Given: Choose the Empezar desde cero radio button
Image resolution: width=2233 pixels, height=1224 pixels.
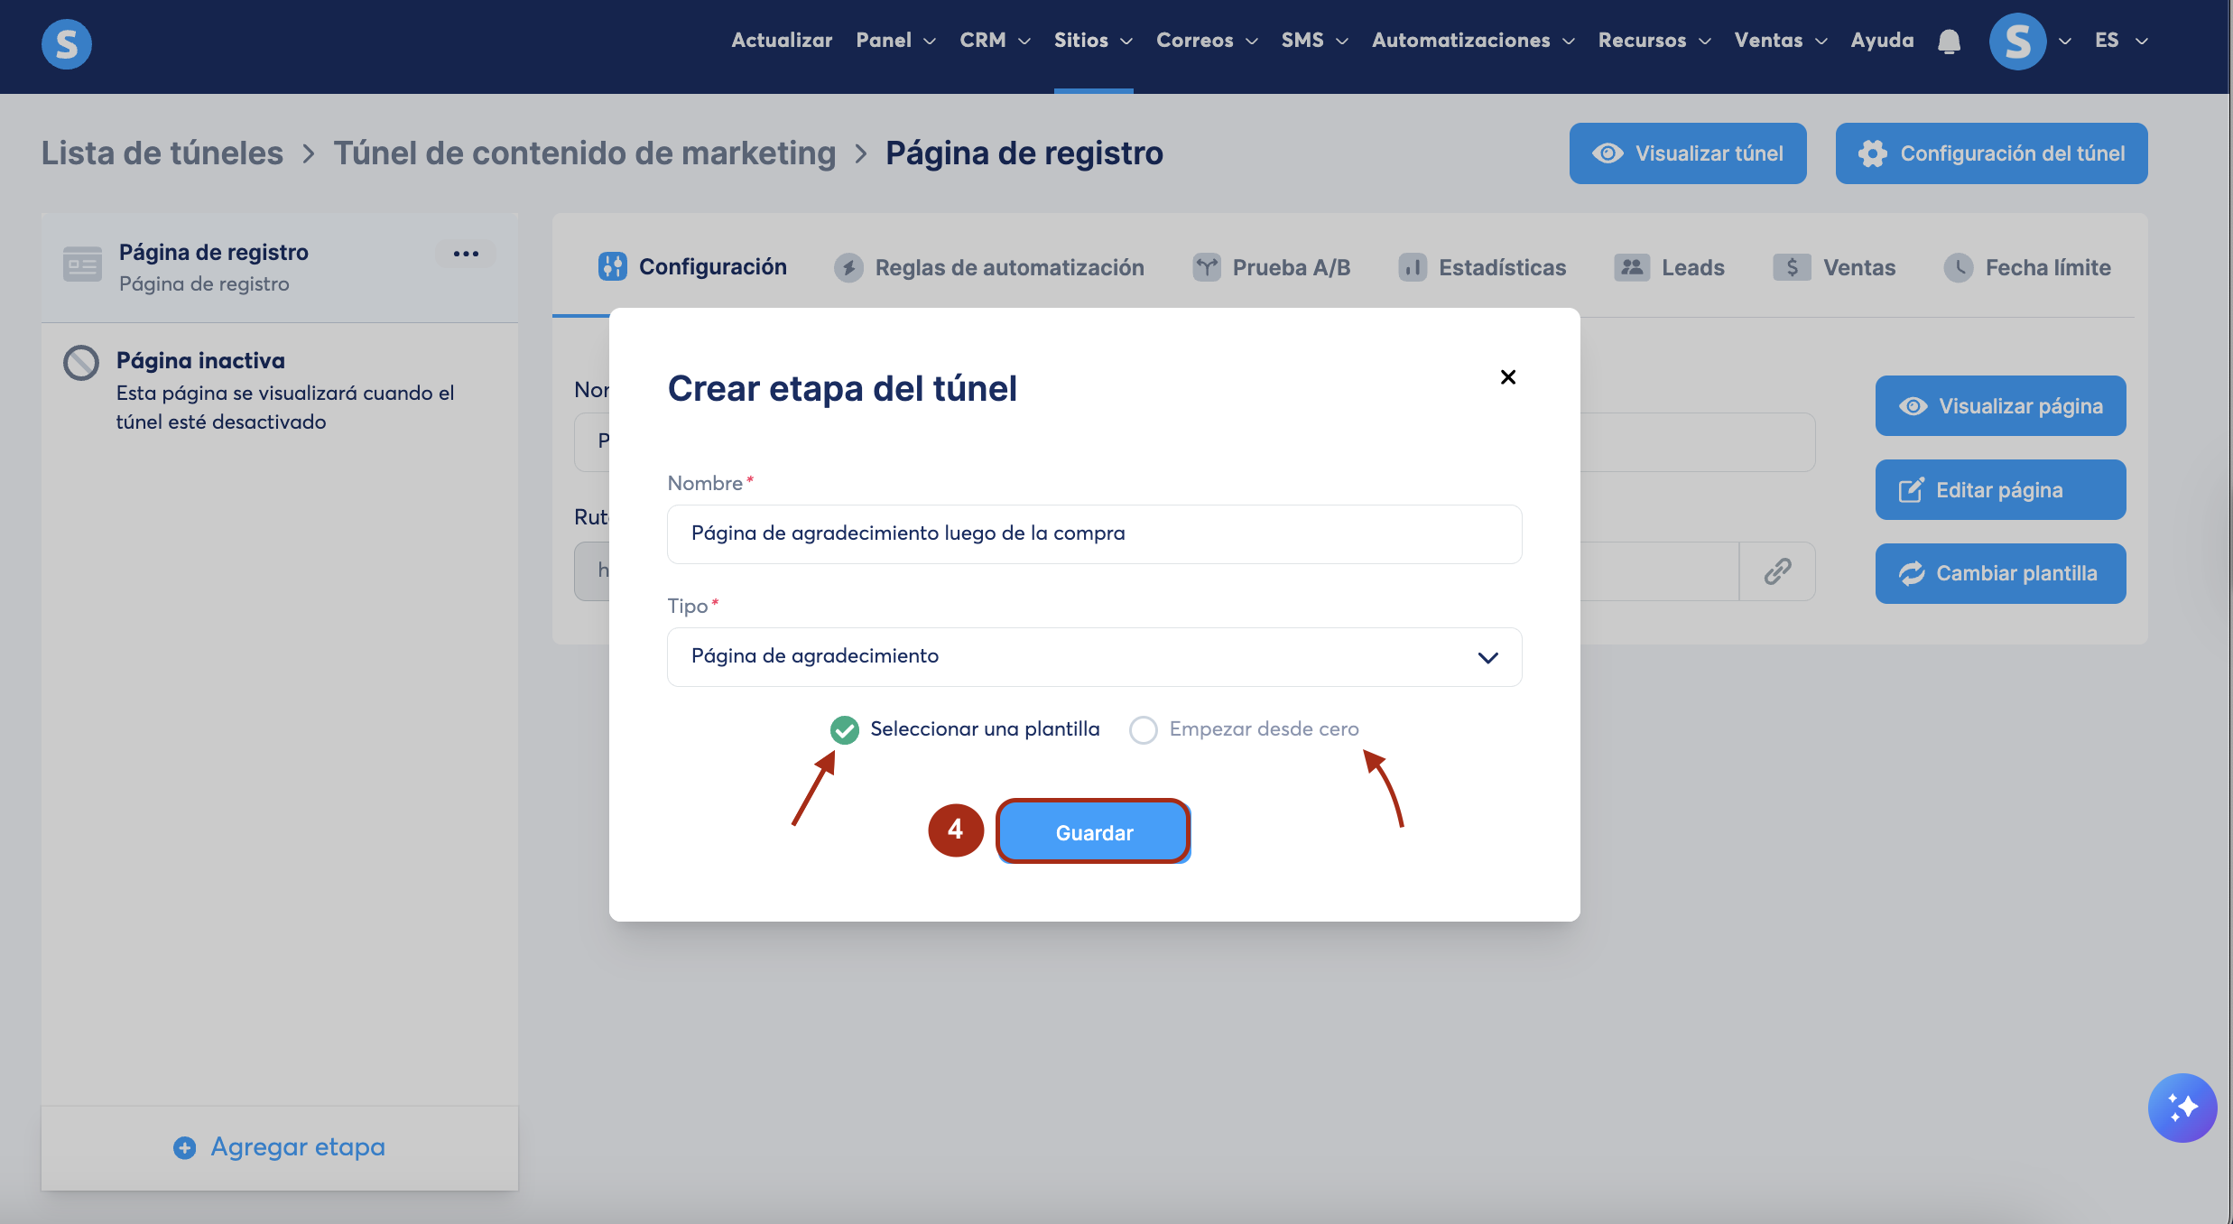Looking at the screenshot, I should pos(1143,729).
